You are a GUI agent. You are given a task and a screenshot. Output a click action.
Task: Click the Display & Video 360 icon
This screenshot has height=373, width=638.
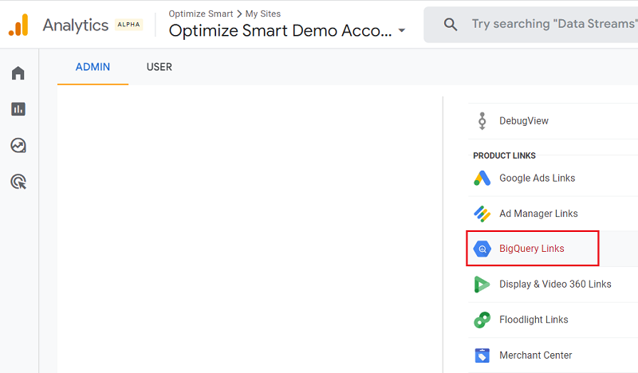click(x=482, y=285)
